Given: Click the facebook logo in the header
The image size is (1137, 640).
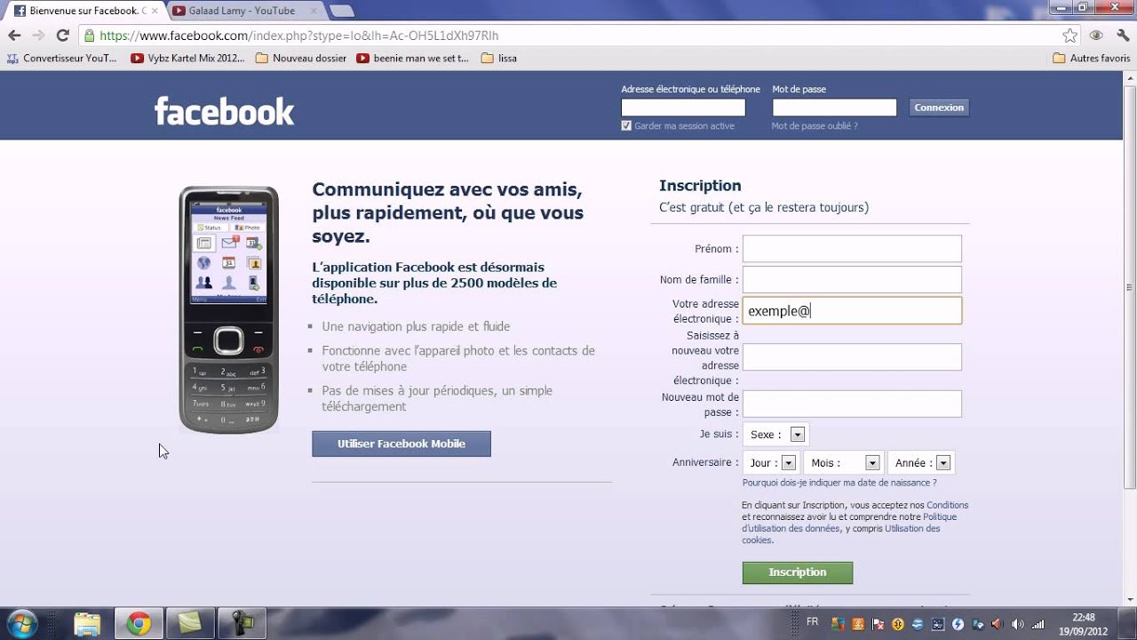Looking at the screenshot, I should pos(224,111).
